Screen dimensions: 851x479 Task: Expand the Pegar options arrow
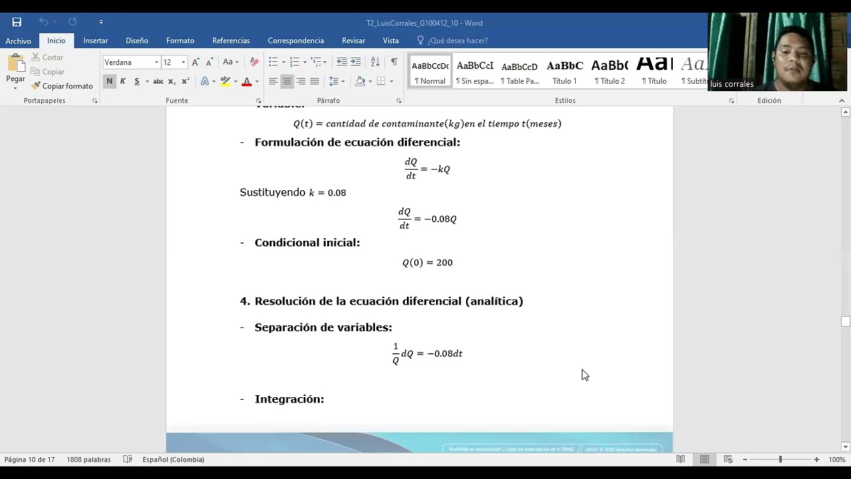point(15,87)
